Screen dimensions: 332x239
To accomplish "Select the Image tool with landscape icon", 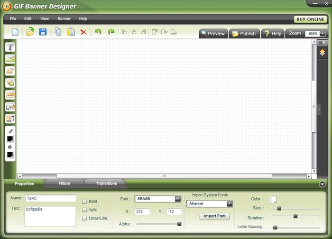I will [10, 59].
